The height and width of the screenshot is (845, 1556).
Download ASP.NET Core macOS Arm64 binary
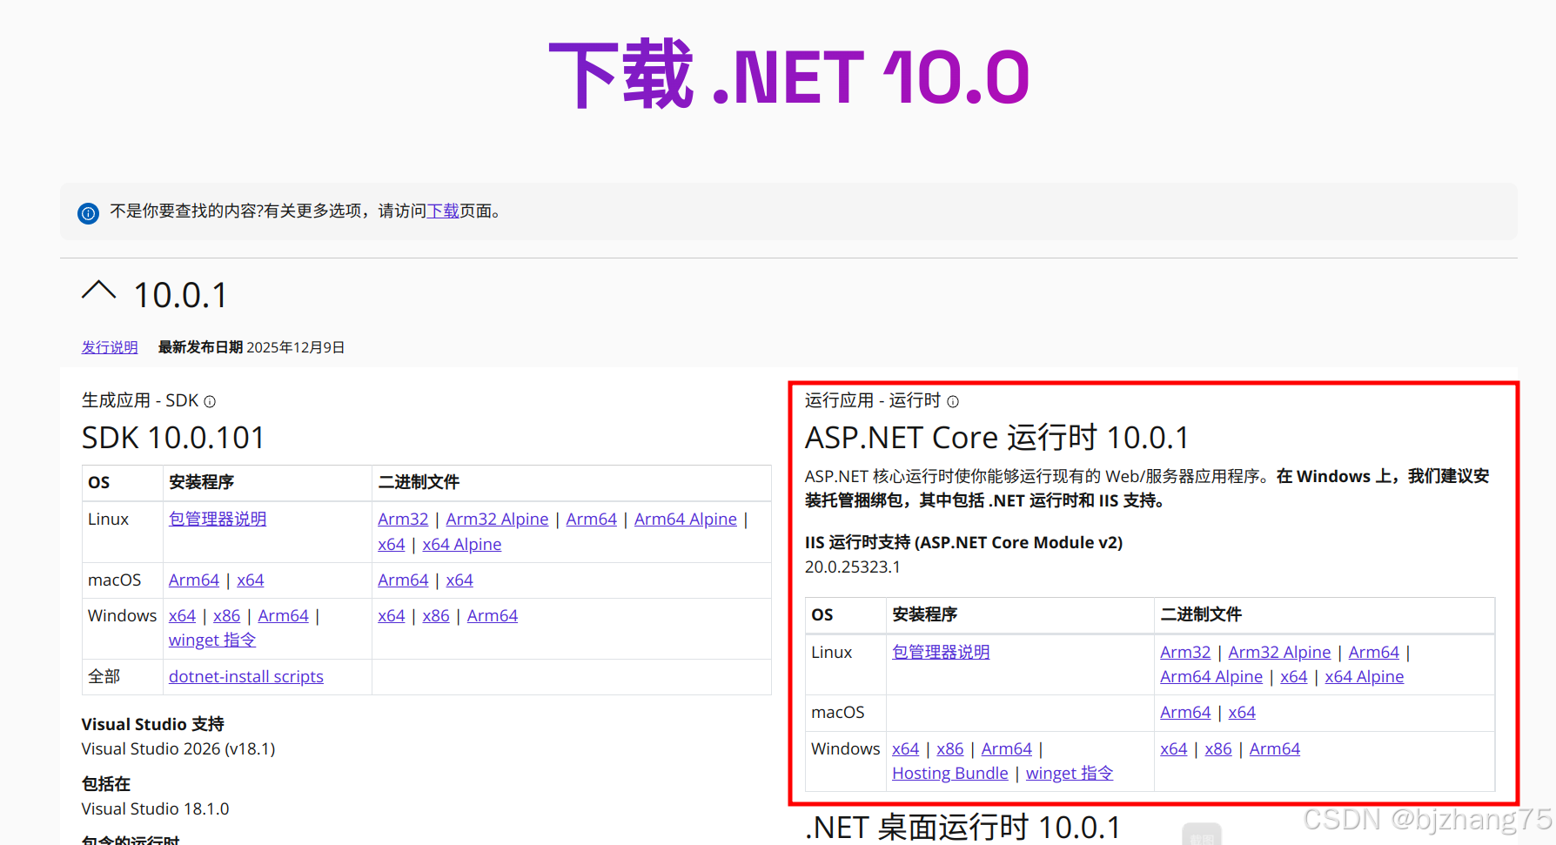tap(1185, 712)
